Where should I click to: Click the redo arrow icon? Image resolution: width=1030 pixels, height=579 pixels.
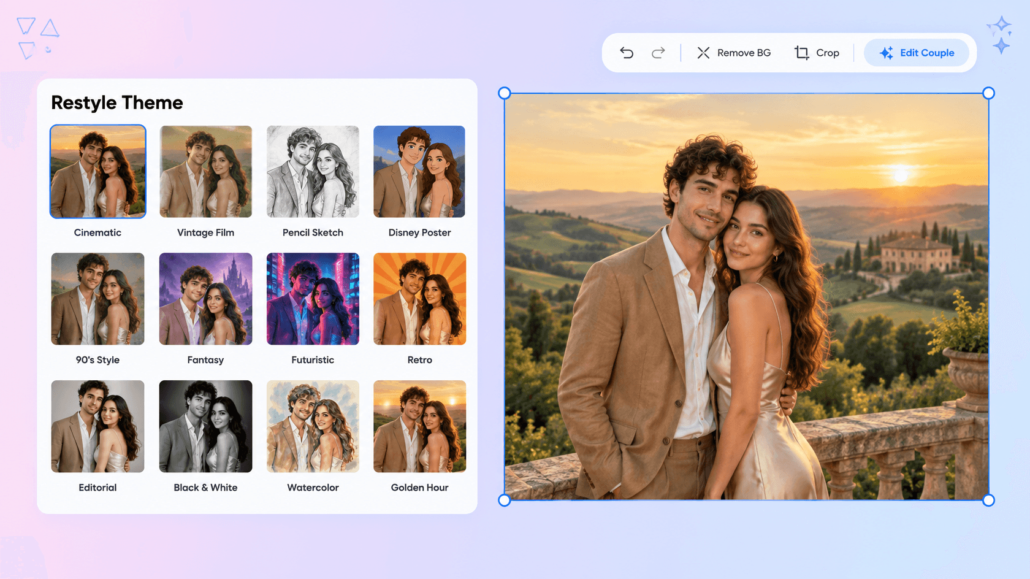click(x=658, y=53)
